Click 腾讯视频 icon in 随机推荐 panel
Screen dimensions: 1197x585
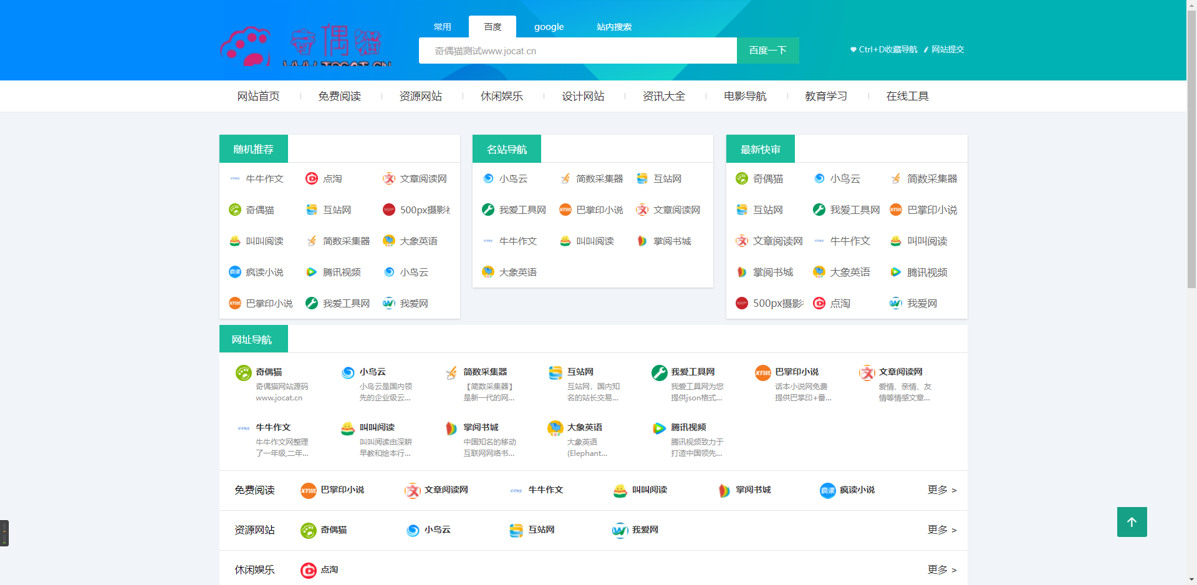click(312, 272)
